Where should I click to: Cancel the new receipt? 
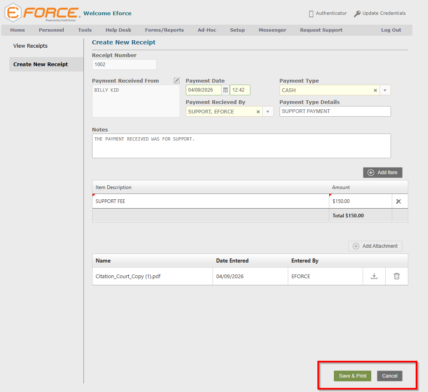tap(389, 376)
